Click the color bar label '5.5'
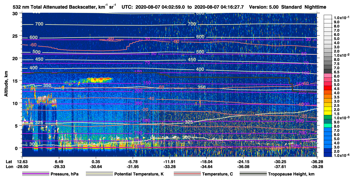The image size is (352, 180). [x=337, y=80]
